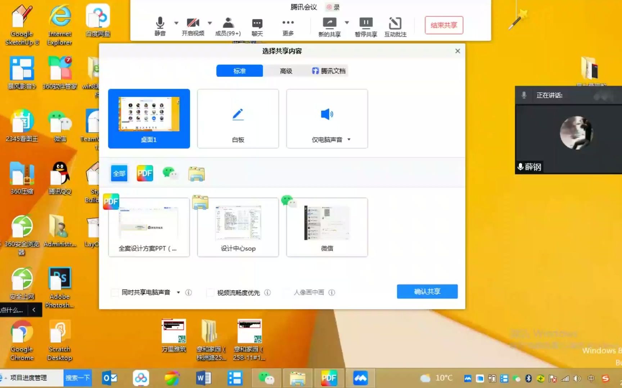Image resolution: width=622 pixels, height=388 pixels.
Task: Pause sharing with 暂停共享
Action: click(366, 27)
